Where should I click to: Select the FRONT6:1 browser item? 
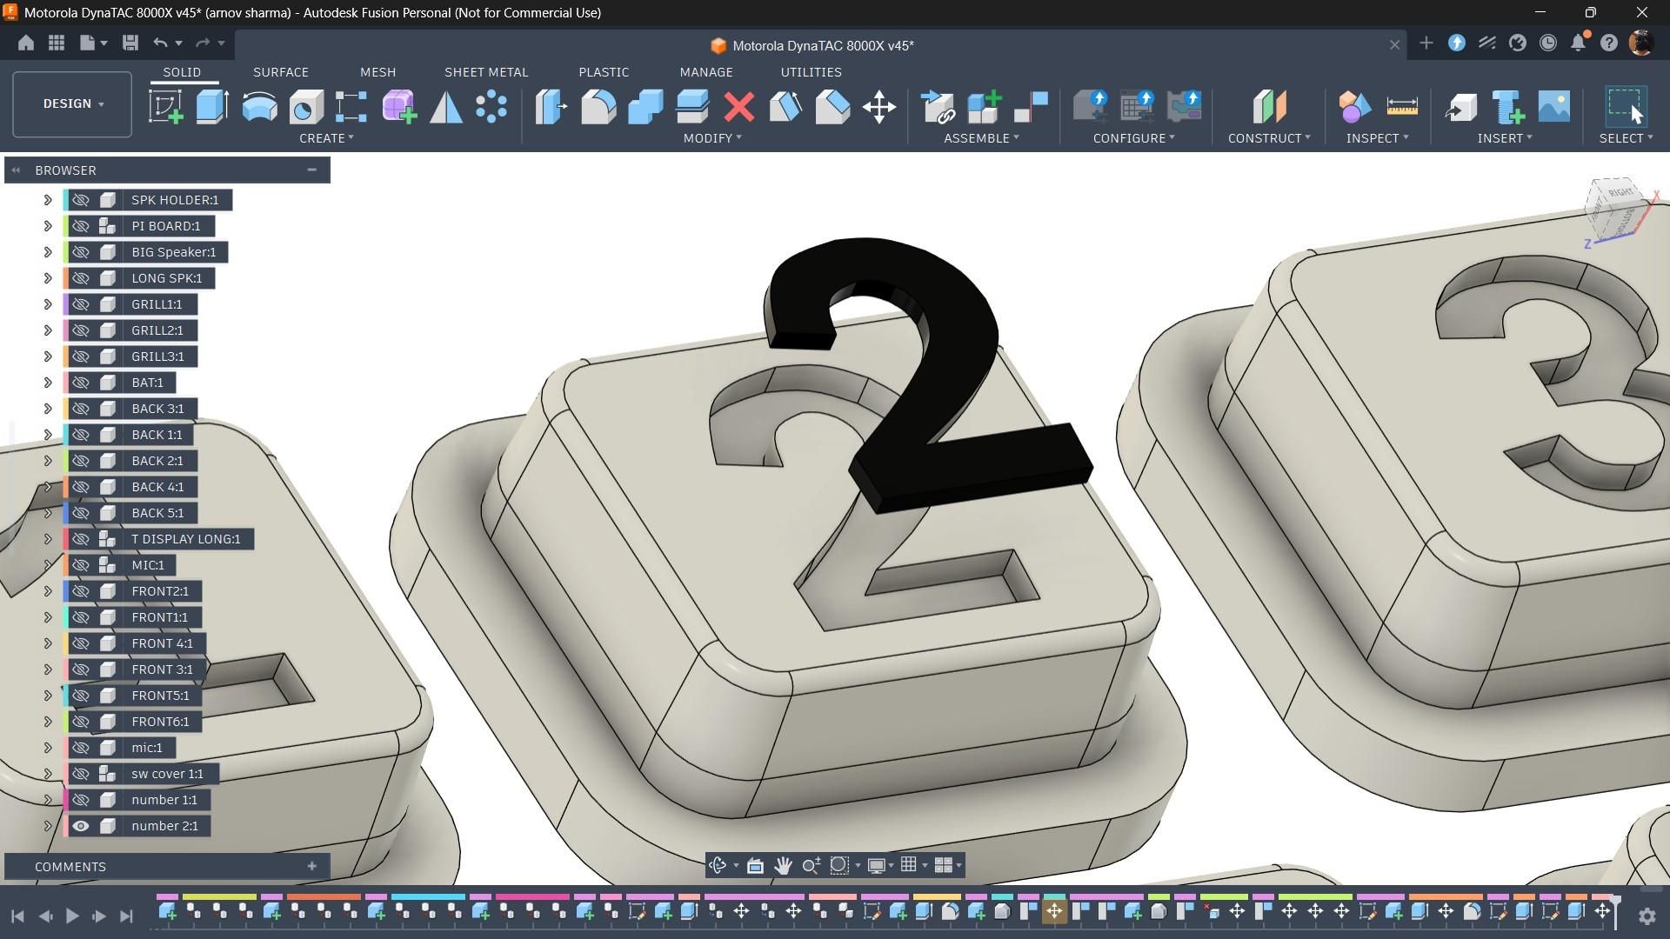point(160,722)
